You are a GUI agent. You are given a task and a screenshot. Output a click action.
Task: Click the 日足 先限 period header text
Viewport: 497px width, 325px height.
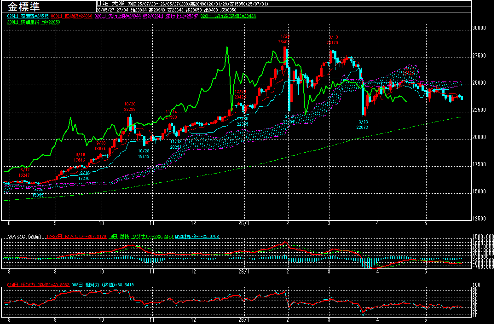pyautogui.click(x=110, y=4)
